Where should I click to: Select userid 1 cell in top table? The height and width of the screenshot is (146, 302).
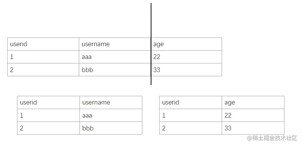click(12, 57)
